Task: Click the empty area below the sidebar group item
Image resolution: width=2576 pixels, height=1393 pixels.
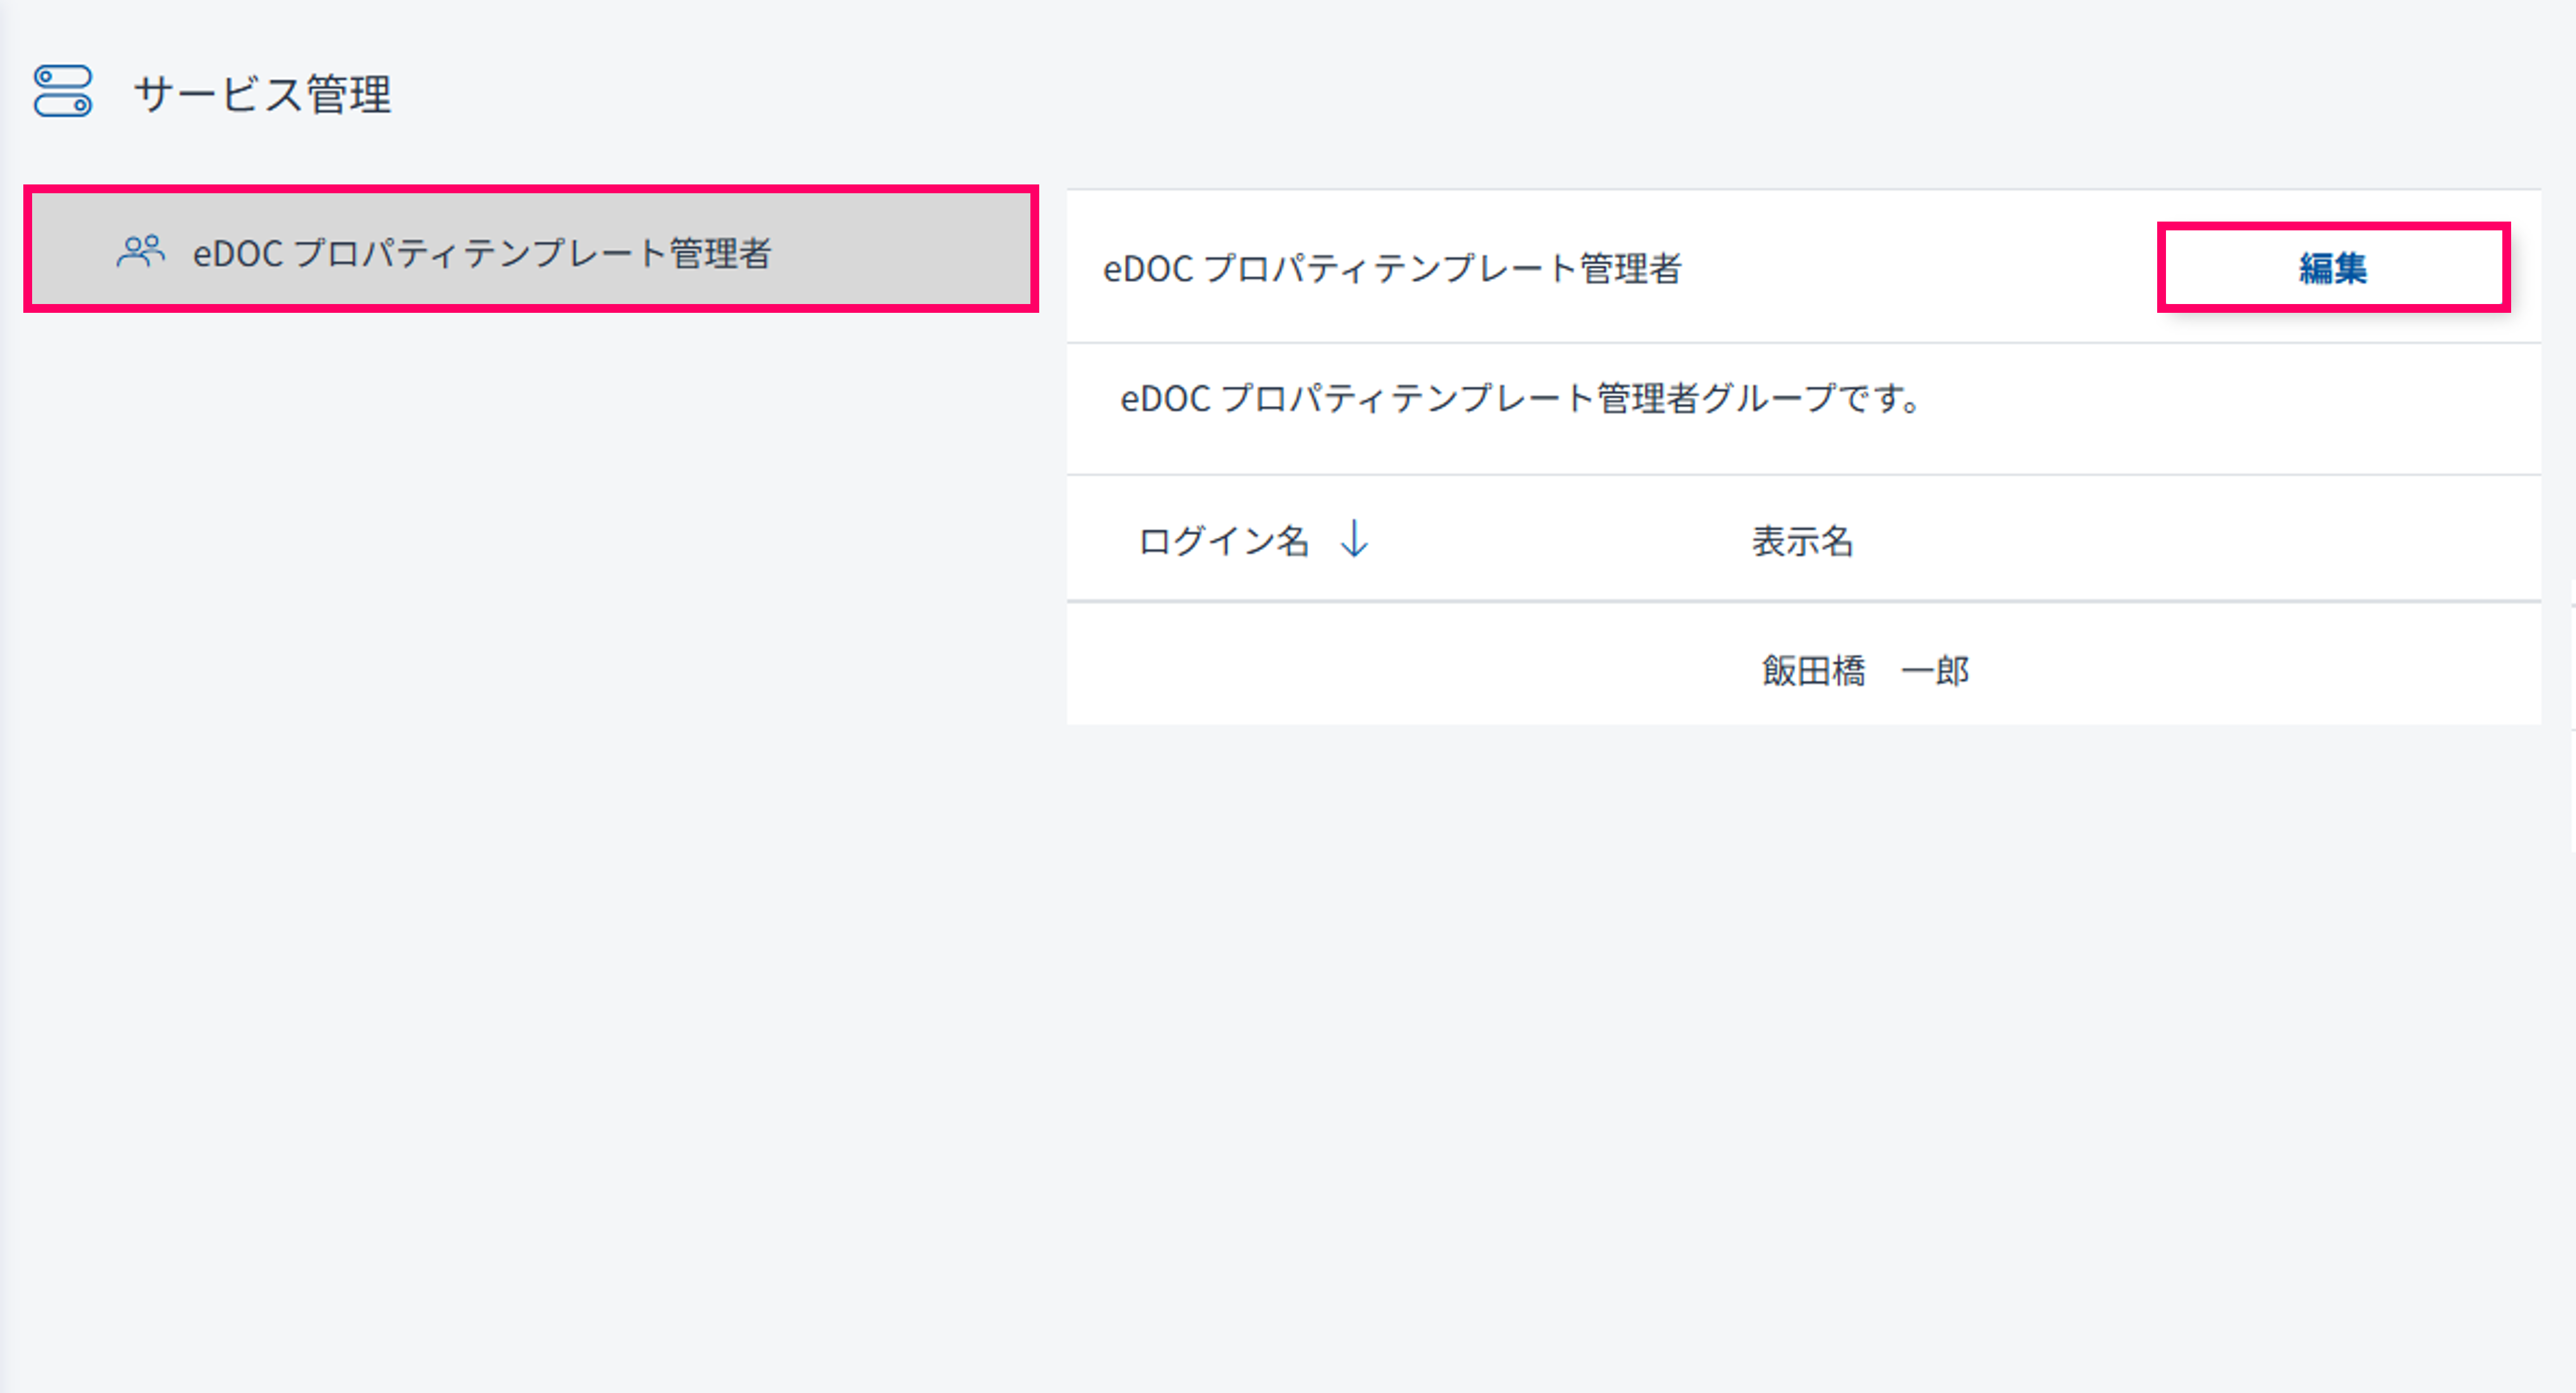Action: [x=530, y=699]
